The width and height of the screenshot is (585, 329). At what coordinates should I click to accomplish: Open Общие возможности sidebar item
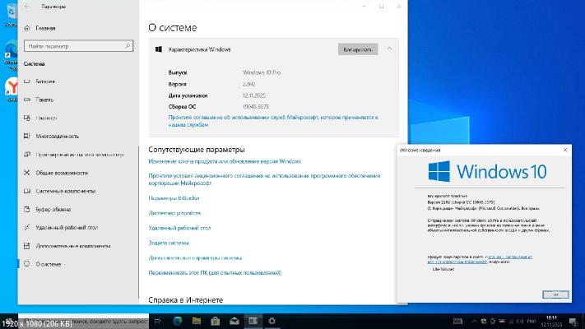(61, 173)
